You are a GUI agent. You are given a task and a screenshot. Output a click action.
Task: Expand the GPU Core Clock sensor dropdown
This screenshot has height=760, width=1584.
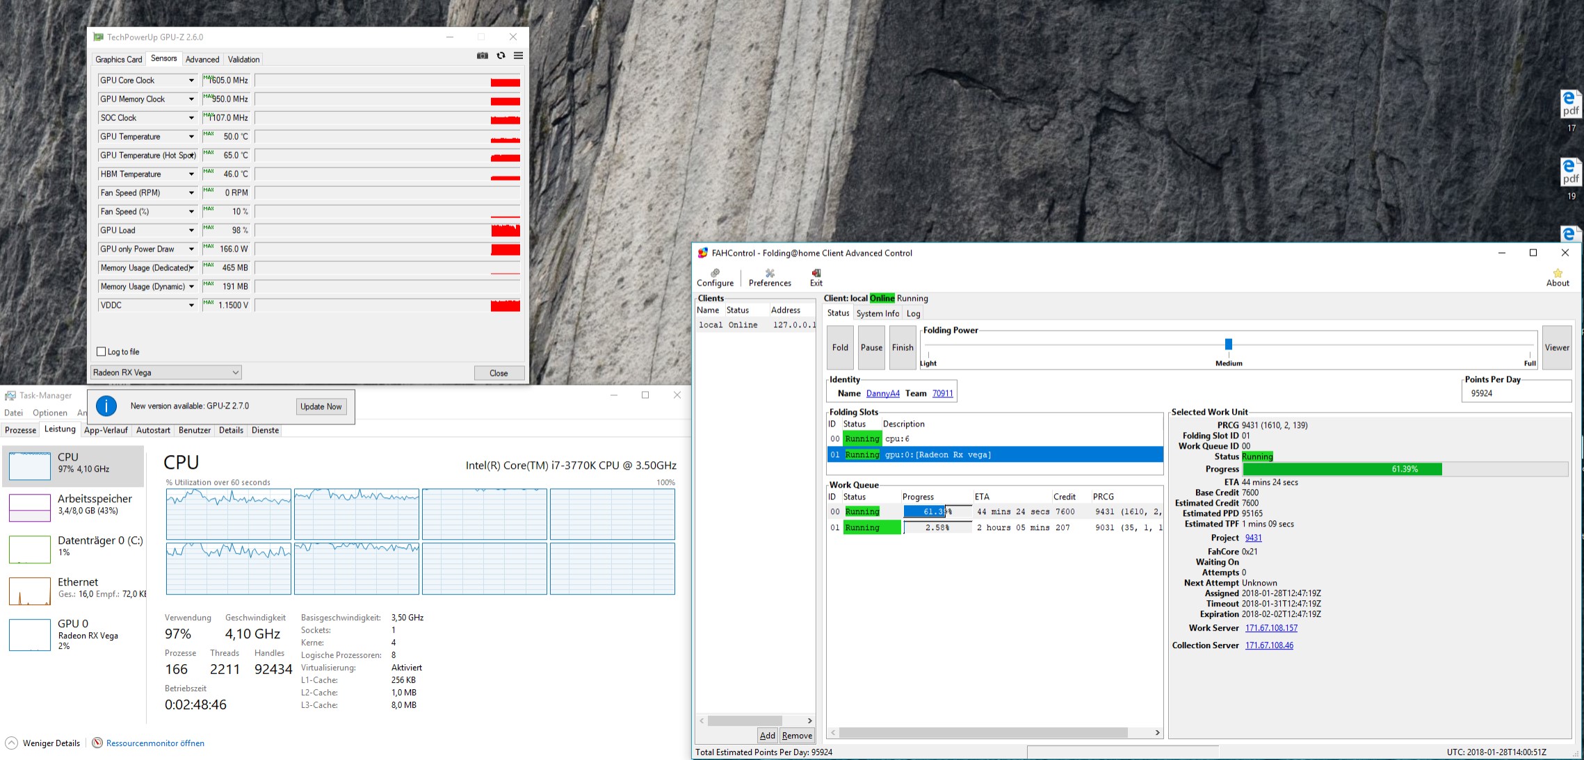click(191, 81)
